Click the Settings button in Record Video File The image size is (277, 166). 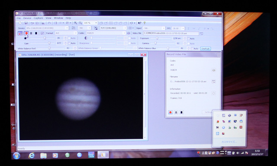coord(207,112)
